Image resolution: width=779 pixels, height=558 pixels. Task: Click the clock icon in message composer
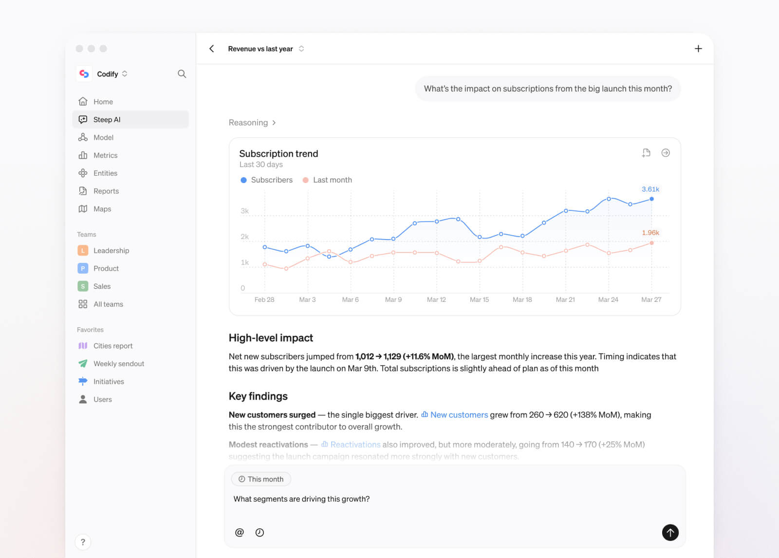(260, 532)
